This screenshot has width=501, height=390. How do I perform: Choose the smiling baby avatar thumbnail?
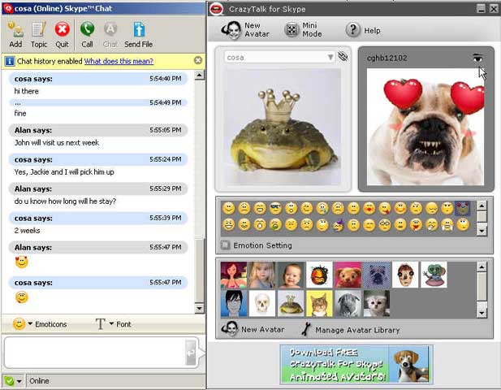(291, 275)
